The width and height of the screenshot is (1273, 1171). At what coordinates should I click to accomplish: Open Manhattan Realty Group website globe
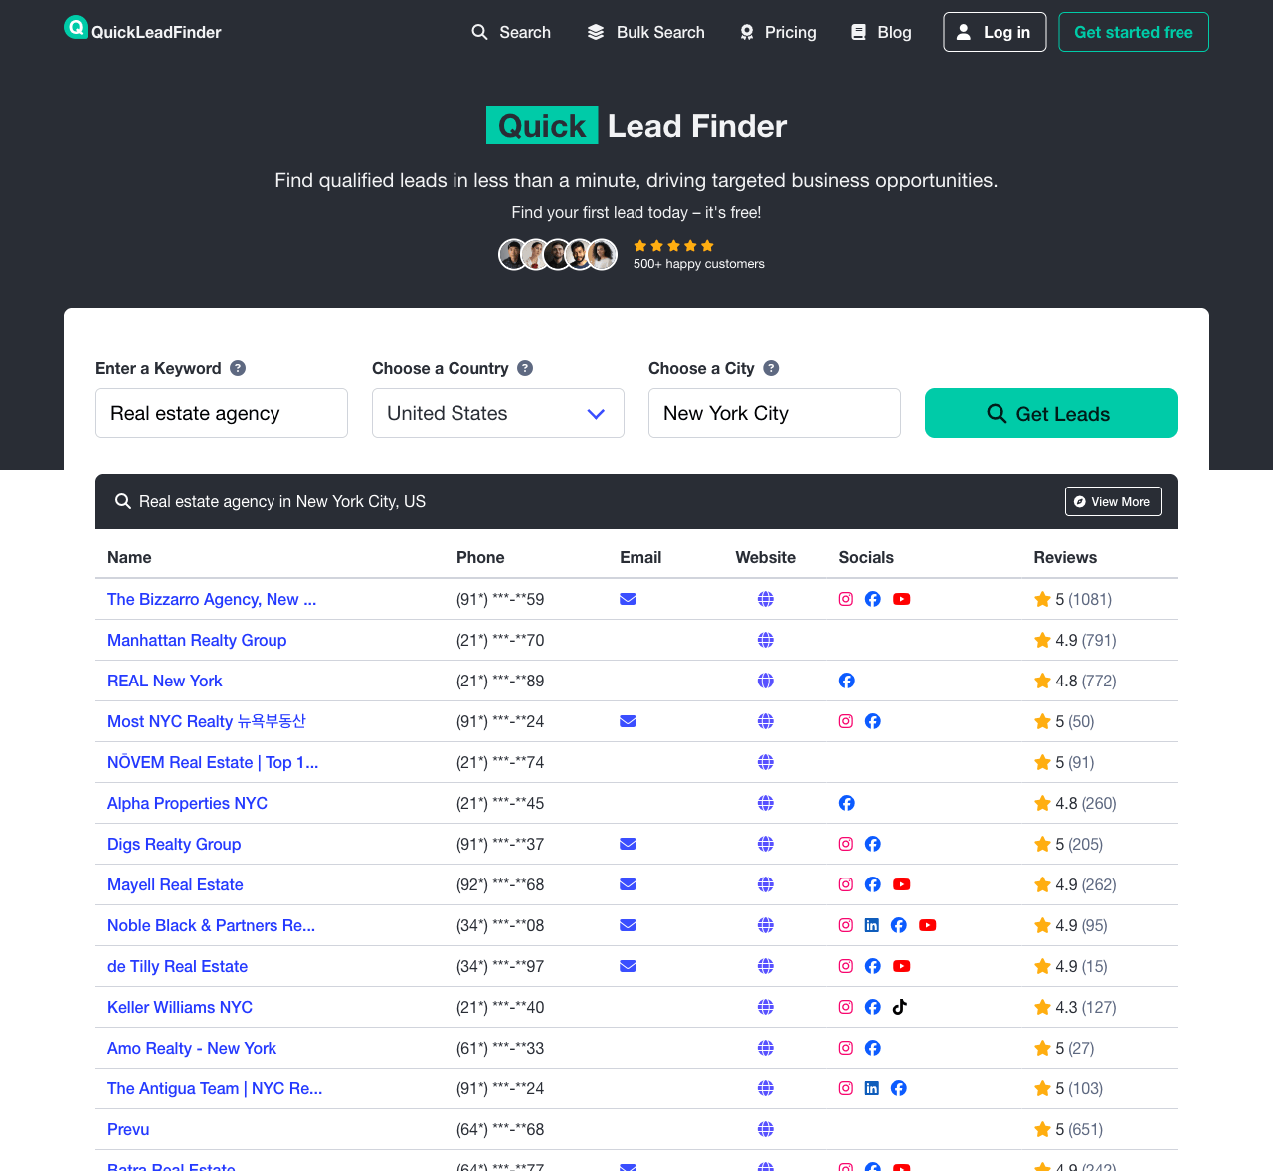point(765,640)
